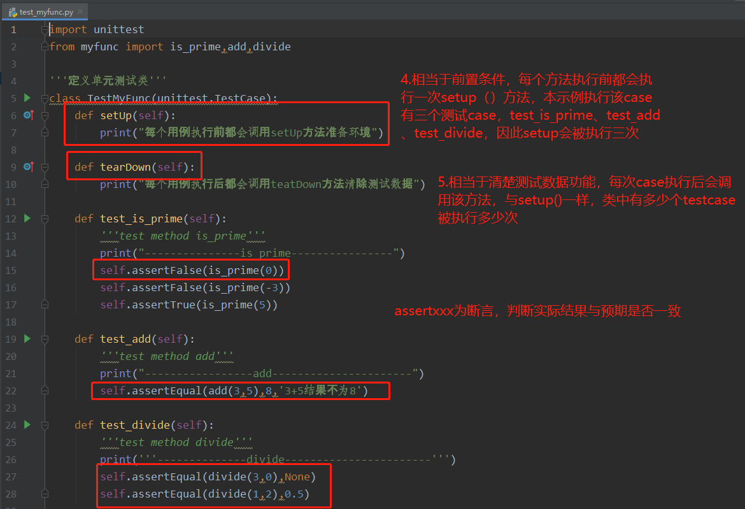This screenshot has width=745, height=509.
Task: Click docstring 'test method divide' on line 25
Action: [x=176, y=442]
